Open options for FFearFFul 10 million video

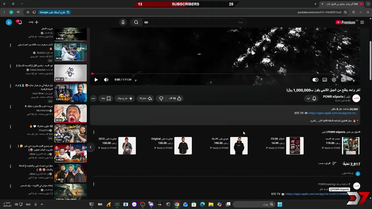click(x=10, y=127)
